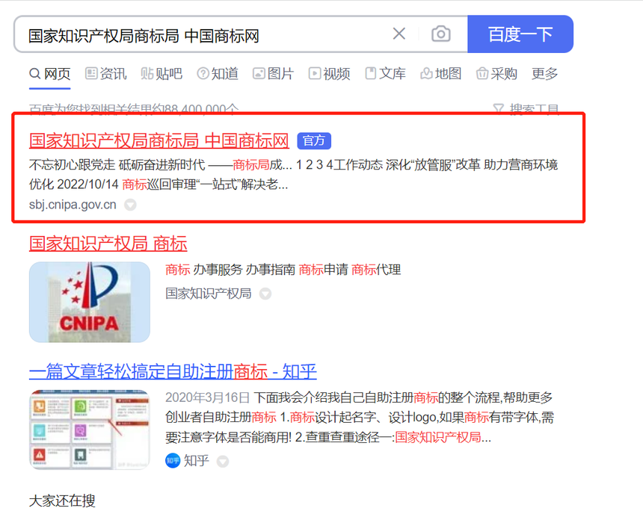Click the 知乎 source name text
This screenshot has width=643, height=511.
pyautogui.click(x=197, y=461)
